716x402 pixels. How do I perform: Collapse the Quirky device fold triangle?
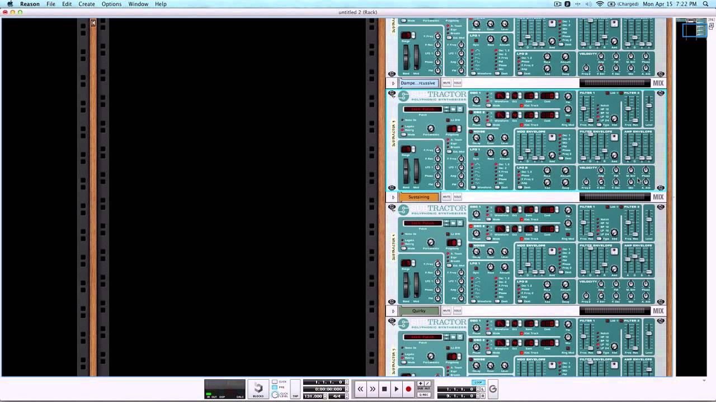click(393, 311)
